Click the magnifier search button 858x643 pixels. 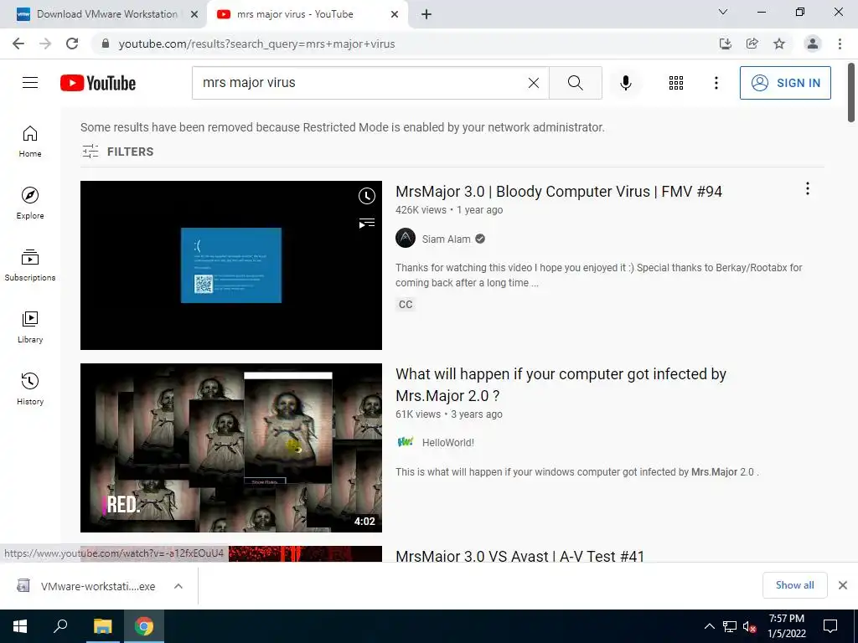pyautogui.click(x=575, y=83)
